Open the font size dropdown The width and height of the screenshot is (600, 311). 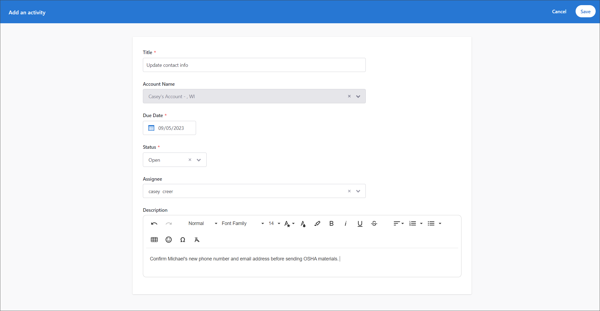coord(279,224)
